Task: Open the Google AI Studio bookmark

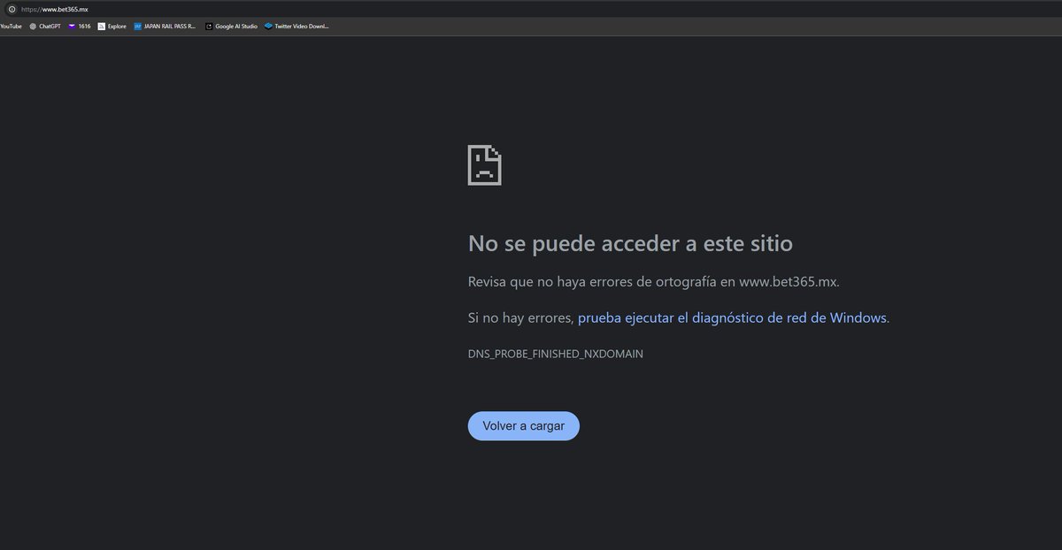Action: coord(232,27)
